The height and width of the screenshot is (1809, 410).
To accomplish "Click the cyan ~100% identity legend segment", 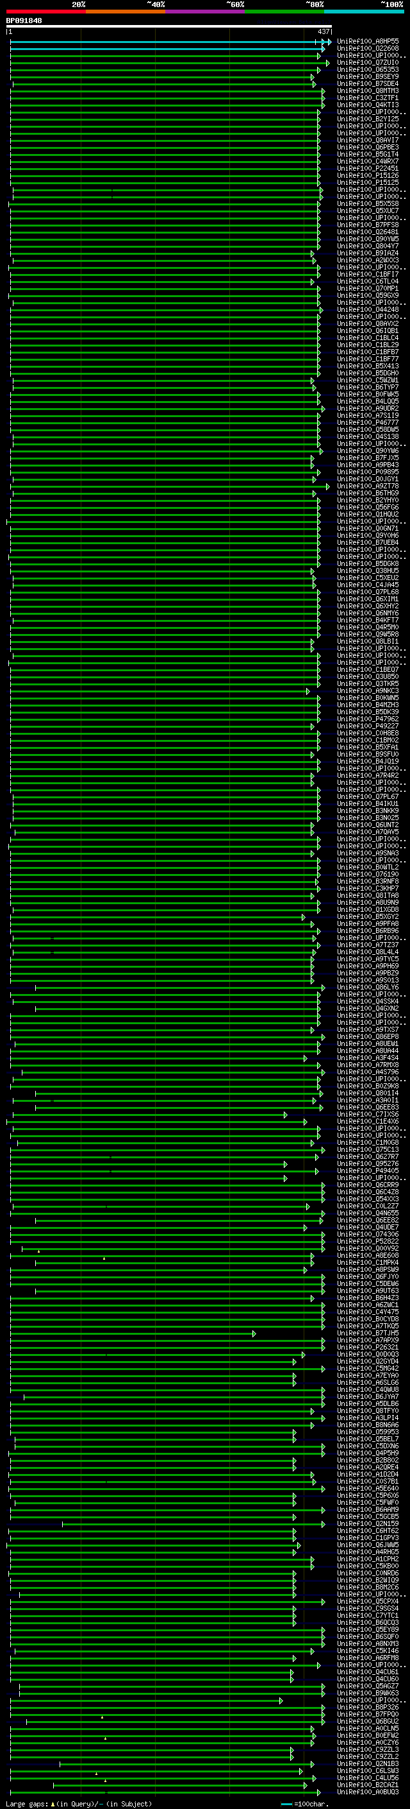I will point(364,12).
